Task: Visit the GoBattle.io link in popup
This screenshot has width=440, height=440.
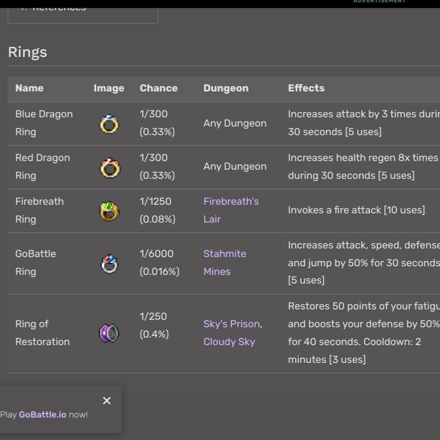Action: [43, 415]
